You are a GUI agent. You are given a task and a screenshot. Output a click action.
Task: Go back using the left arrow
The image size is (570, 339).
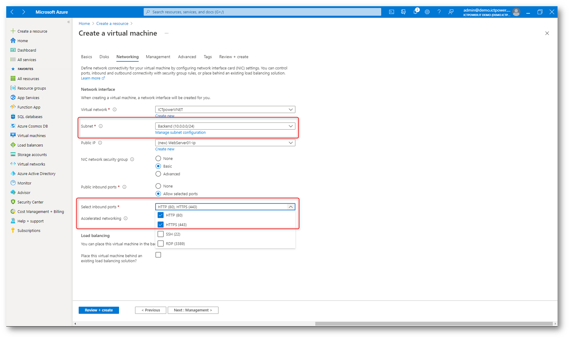coord(12,12)
